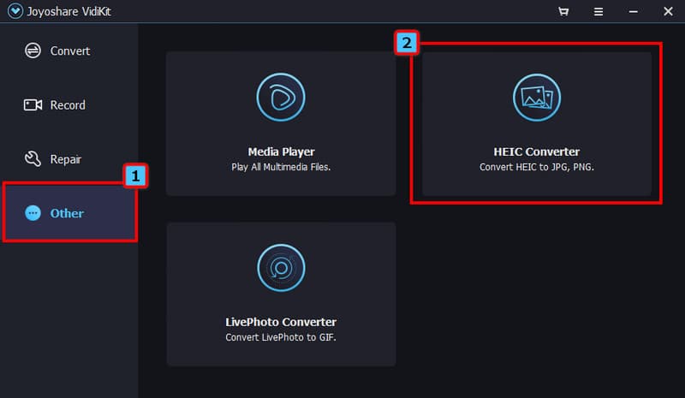Click the HEIC Converter pictures icon
This screenshot has width=685, height=398.
(x=537, y=98)
